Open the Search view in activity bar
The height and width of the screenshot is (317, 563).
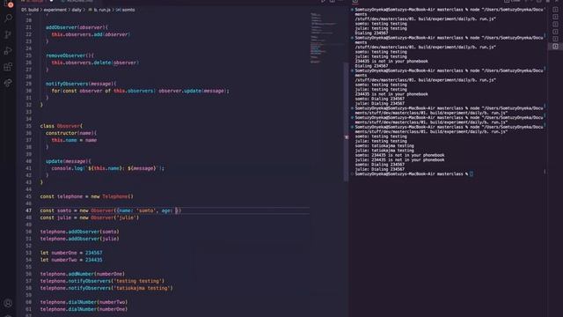pos(8,18)
